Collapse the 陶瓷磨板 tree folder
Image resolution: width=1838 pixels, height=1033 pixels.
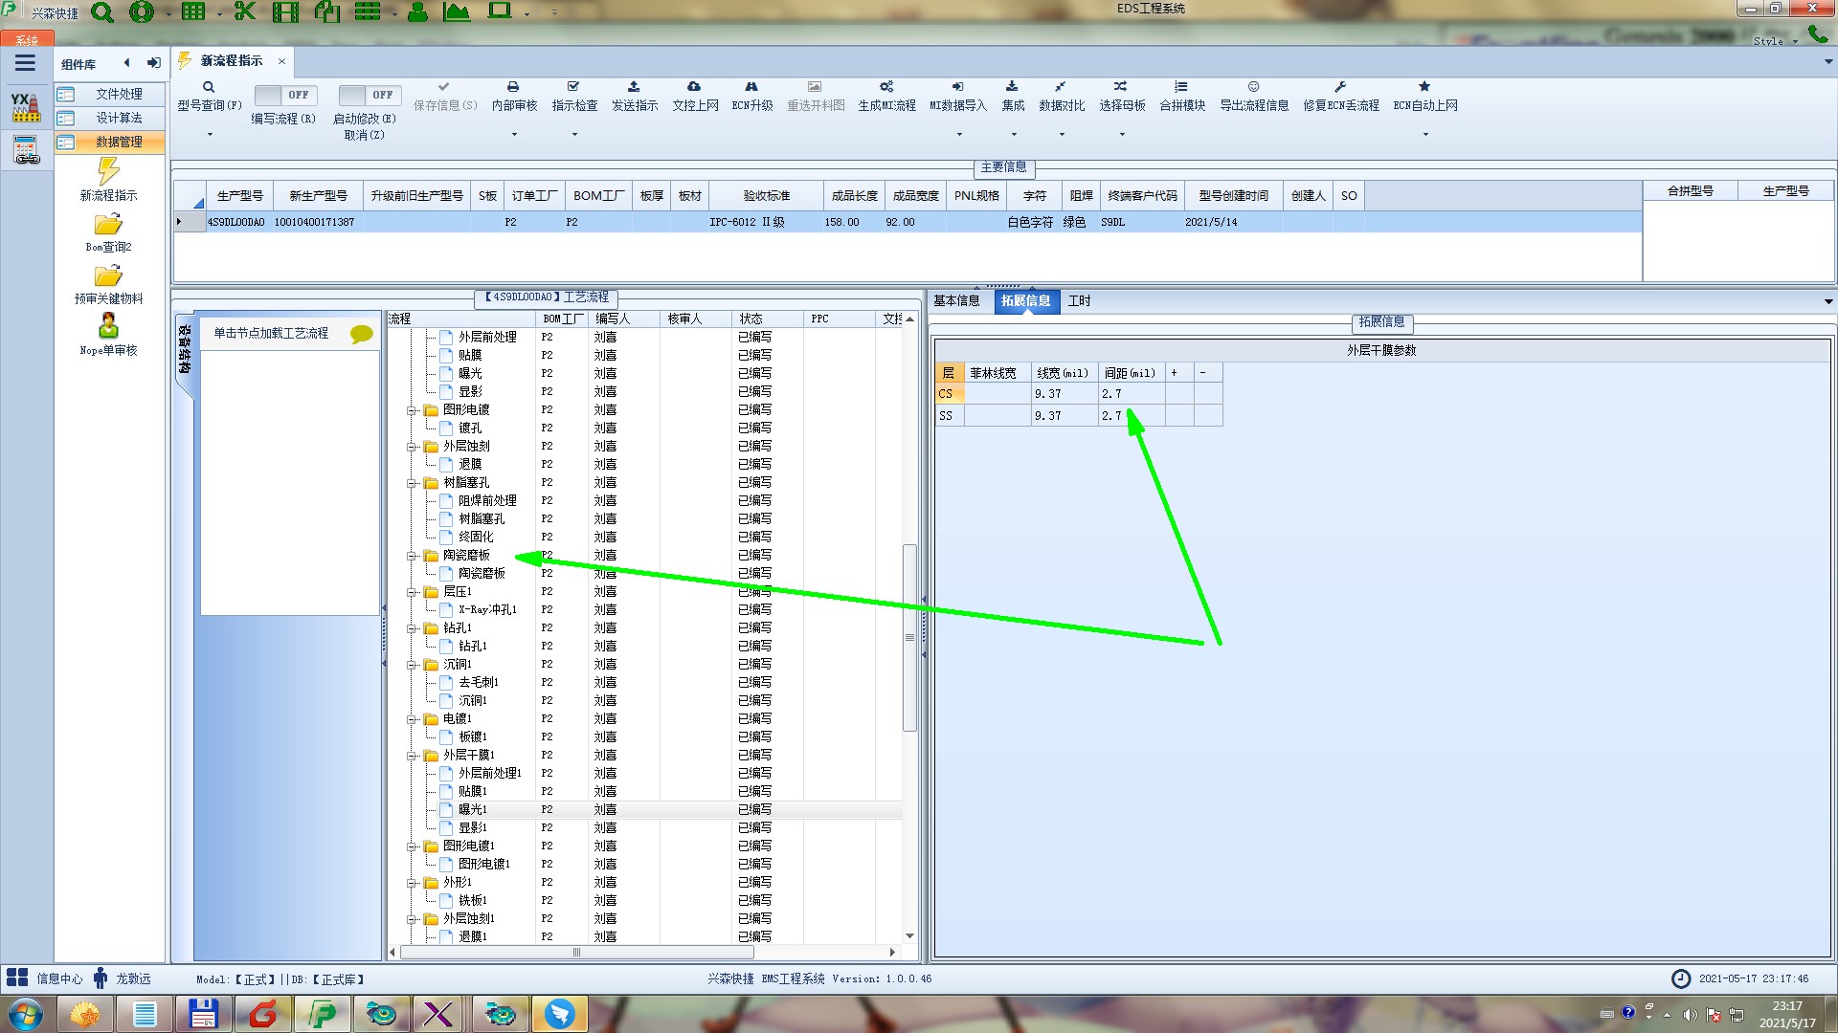(412, 556)
